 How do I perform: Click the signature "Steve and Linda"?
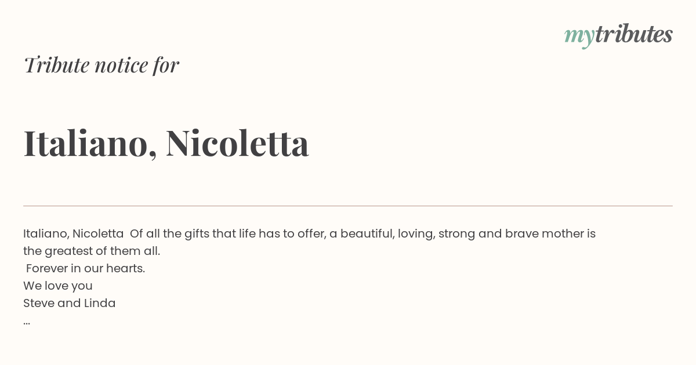70,304
